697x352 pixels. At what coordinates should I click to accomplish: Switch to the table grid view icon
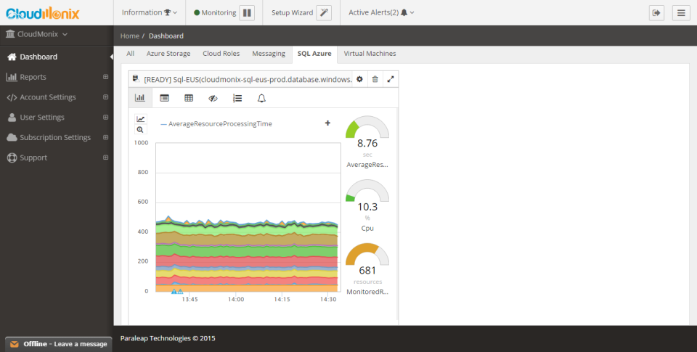(x=189, y=98)
